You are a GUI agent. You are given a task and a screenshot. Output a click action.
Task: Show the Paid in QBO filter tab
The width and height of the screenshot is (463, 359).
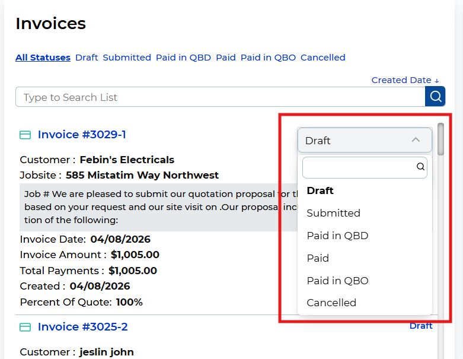(x=268, y=58)
